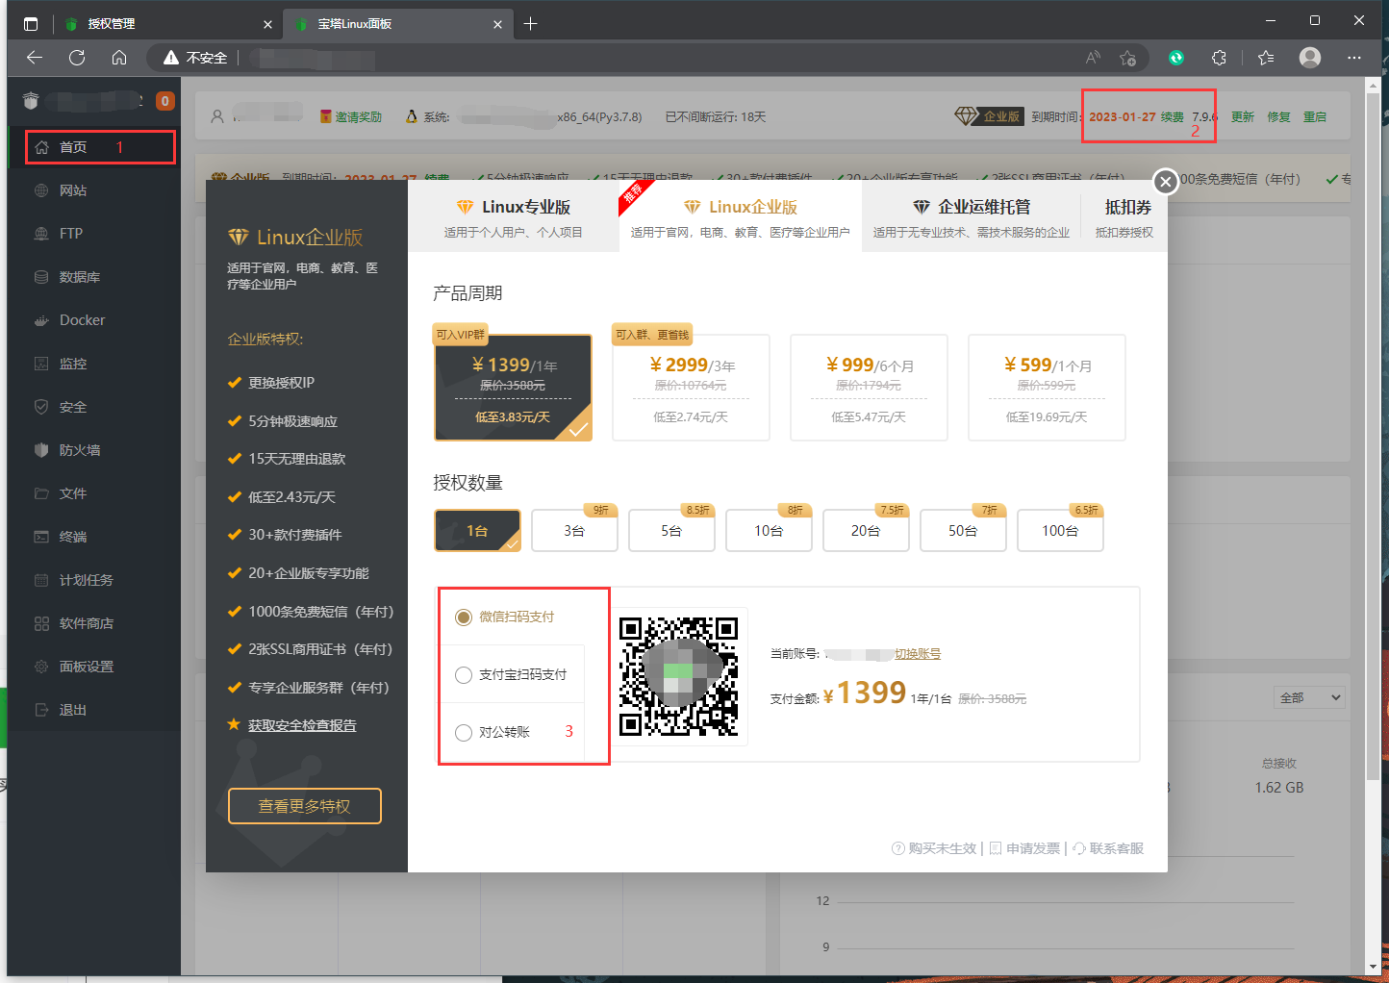The image size is (1389, 983).
Task: Open a new browser tab
Action: 530,24
